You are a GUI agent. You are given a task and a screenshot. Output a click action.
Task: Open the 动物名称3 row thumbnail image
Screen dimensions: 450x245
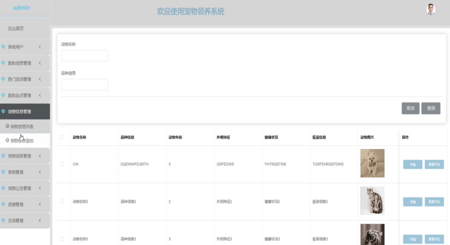372,234
